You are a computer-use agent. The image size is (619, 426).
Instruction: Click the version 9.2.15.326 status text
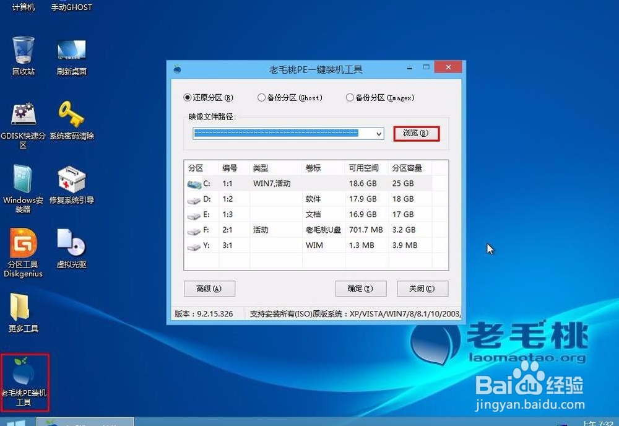[x=204, y=314]
